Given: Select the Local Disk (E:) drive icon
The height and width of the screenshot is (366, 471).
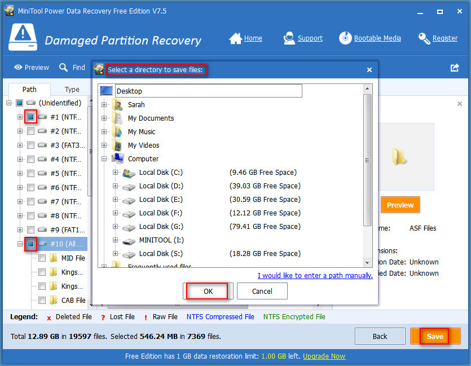Looking at the screenshot, I should coord(129,200).
